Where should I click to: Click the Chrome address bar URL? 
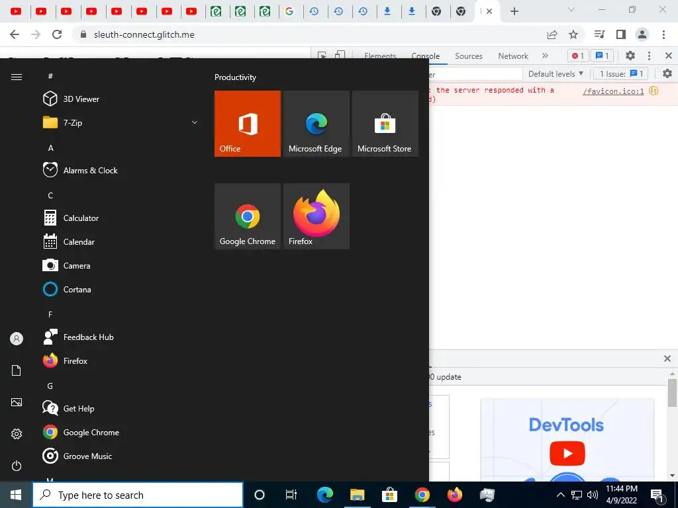coord(144,34)
